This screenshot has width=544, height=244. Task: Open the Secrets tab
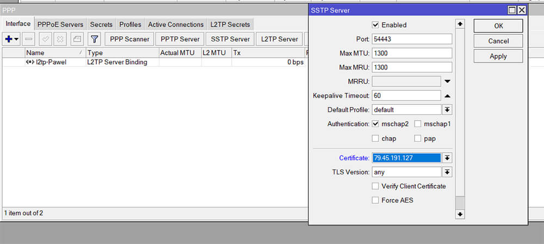click(x=101, y=24)
